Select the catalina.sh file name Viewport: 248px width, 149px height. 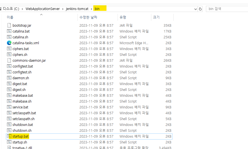point(20,37)
